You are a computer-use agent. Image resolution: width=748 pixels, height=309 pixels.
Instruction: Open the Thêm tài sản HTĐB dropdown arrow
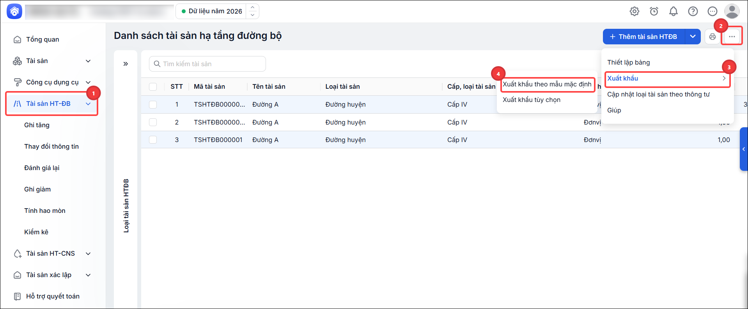coord(693,37)
